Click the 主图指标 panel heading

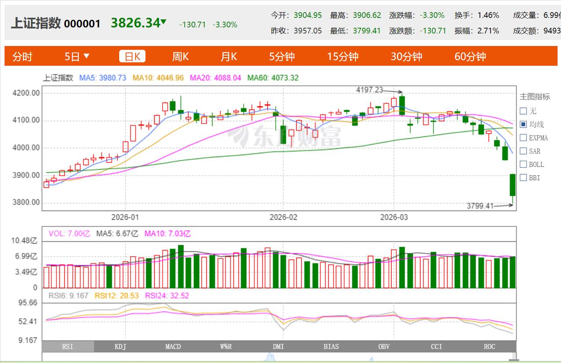[x=535, y=97]
